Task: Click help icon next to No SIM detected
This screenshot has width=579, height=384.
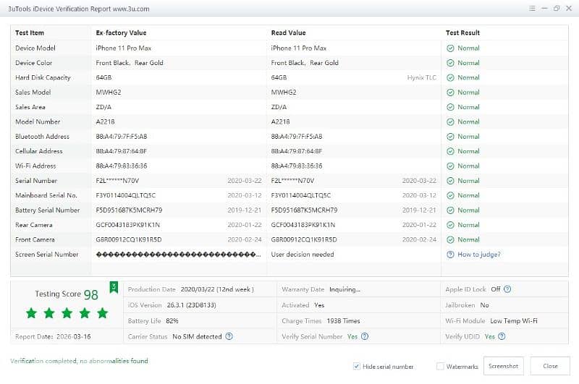Action: click(229, 336)
